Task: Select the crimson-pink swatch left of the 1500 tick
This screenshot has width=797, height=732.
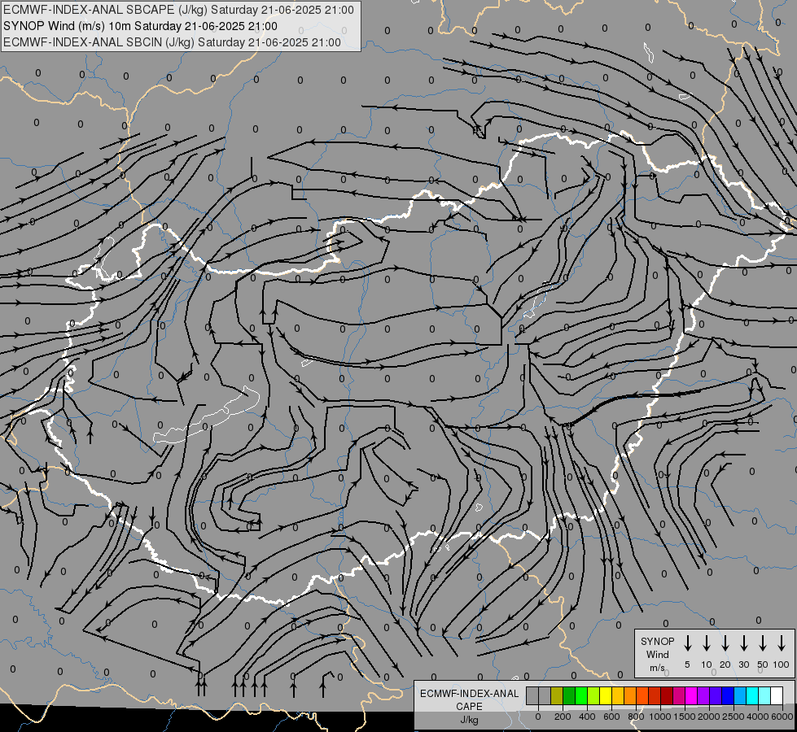Action: [x=679, y=695]
